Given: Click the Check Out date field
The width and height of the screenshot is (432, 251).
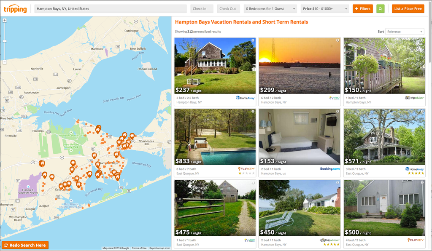Looking at the screenshot, I should pyautogui.click(x=228, y=9).
